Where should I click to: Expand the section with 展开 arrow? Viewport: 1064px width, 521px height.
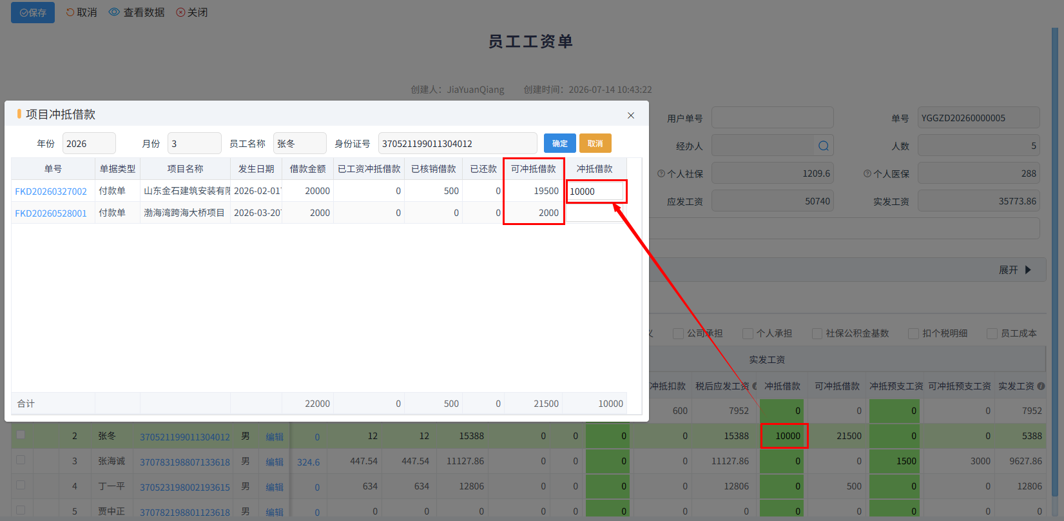click(x=1016, y=270)
